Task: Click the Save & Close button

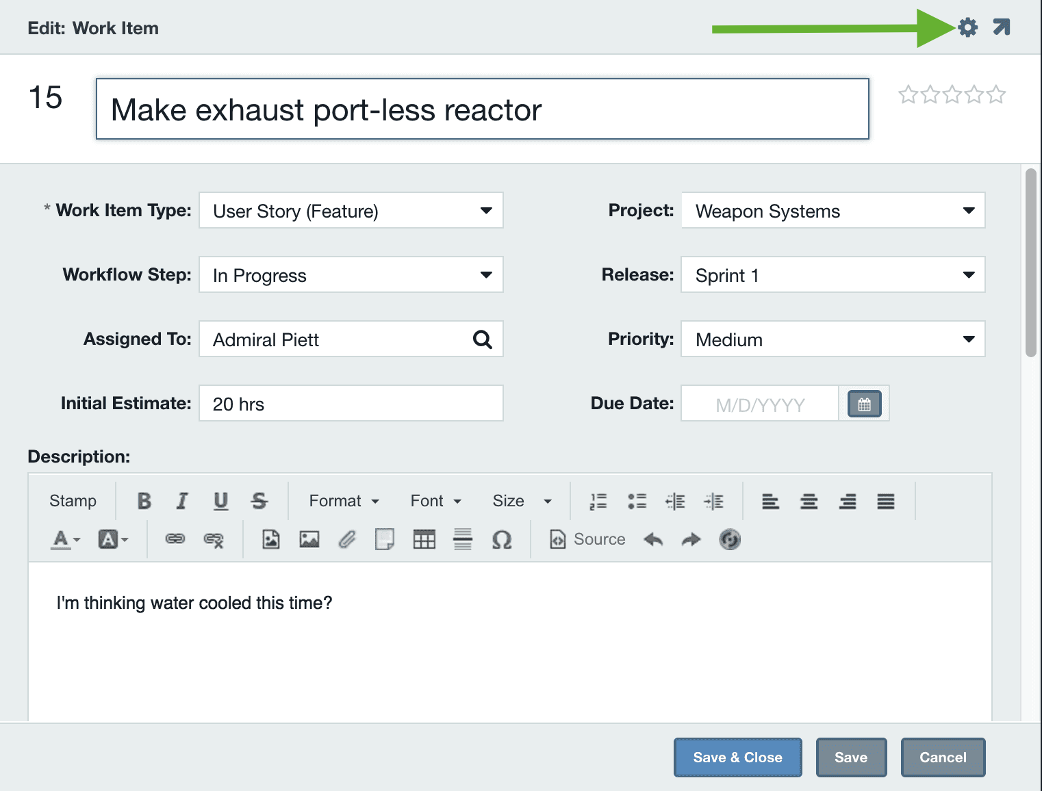Action: point(737,757)
